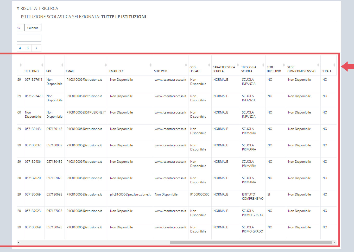This screenshot has width=354, height=252.
Task: Go to results page 5
Action: pos(28,48)
